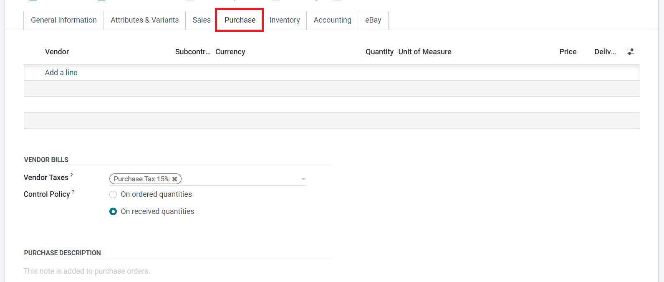The image size is (664, 282).
Task: Remove the Purchase Tax 15% tag
Action: (x=175, y=179)
